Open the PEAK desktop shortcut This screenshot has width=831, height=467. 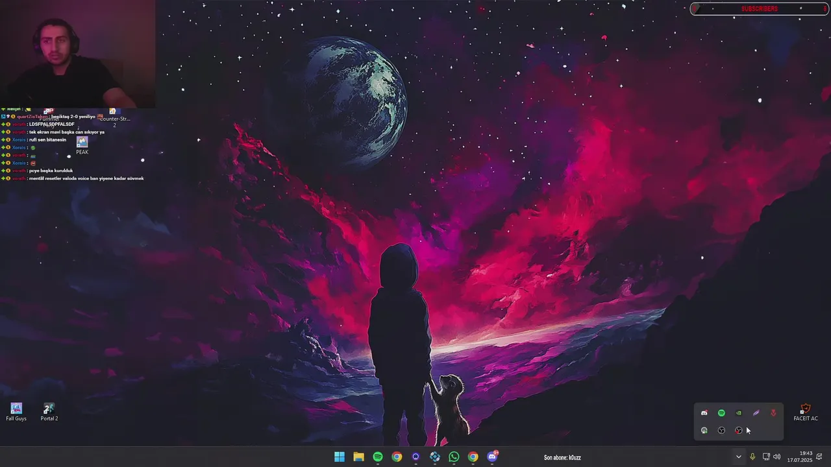click(82, 145)
